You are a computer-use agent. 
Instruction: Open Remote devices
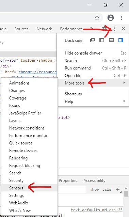[x=29, y=151]
